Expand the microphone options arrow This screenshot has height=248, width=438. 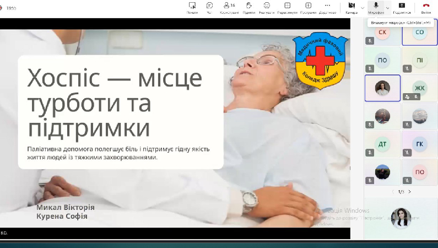tap(388, 8)
